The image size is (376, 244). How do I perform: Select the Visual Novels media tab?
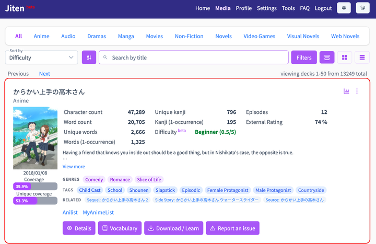303,36
